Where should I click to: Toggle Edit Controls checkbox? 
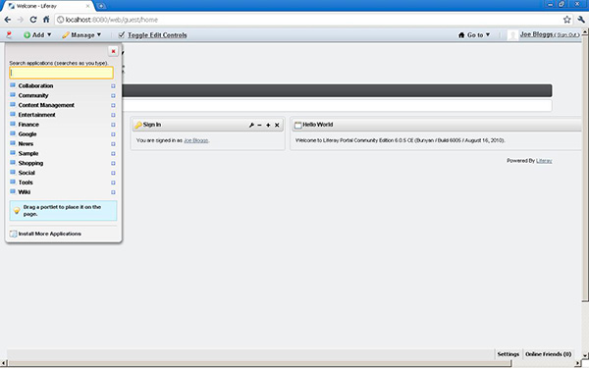(x=122, y=35)
